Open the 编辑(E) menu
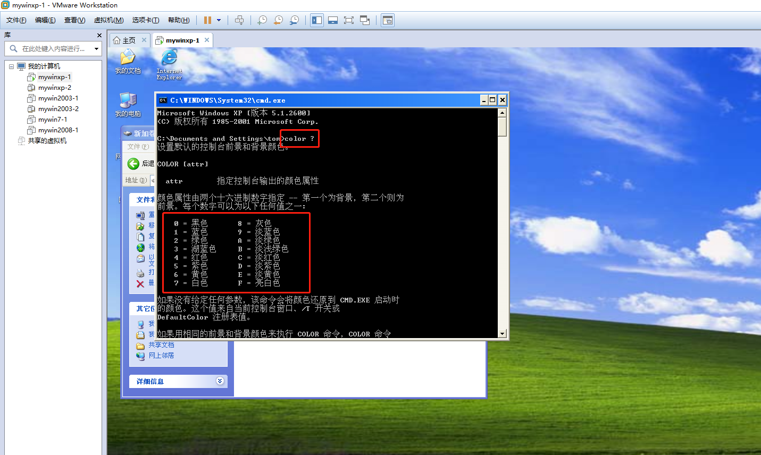761x455 pixels. pos(45,20)
